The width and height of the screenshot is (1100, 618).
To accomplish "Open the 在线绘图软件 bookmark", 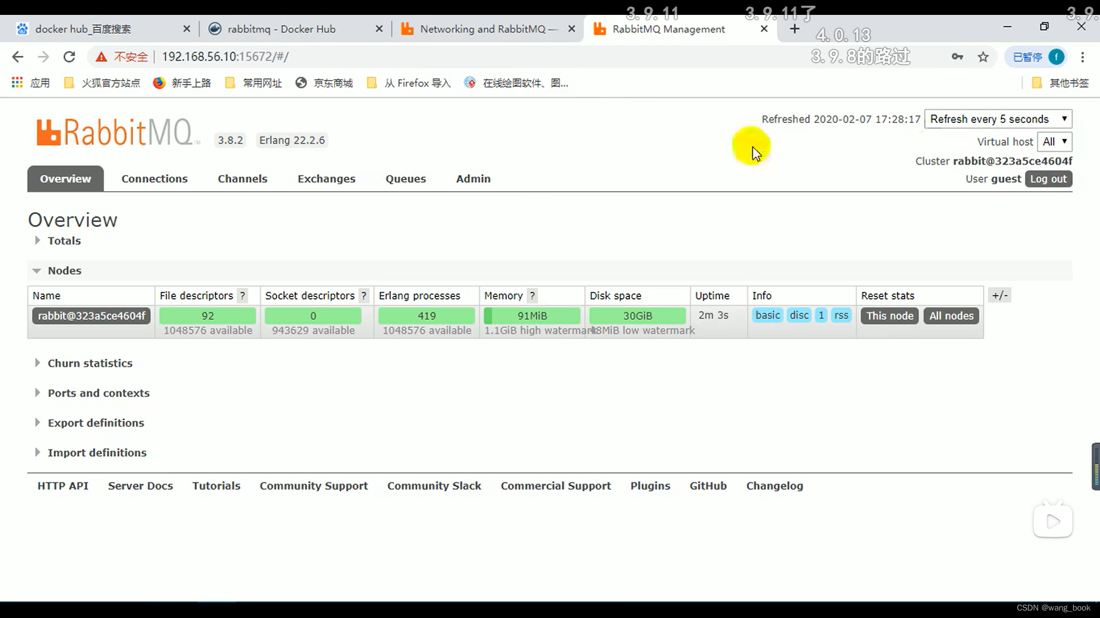I will click(x=517, y=83).
